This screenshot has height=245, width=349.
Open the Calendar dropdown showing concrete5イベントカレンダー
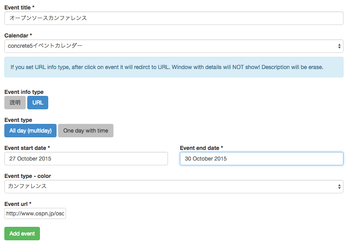tap(174, 46)
